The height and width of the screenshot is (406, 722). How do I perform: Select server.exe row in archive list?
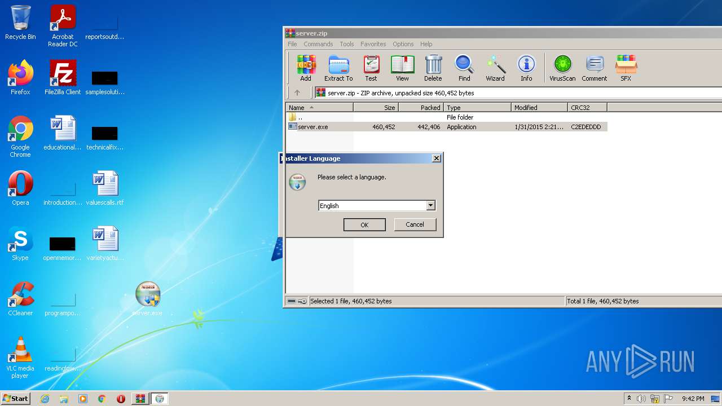[x=447, y=127]
